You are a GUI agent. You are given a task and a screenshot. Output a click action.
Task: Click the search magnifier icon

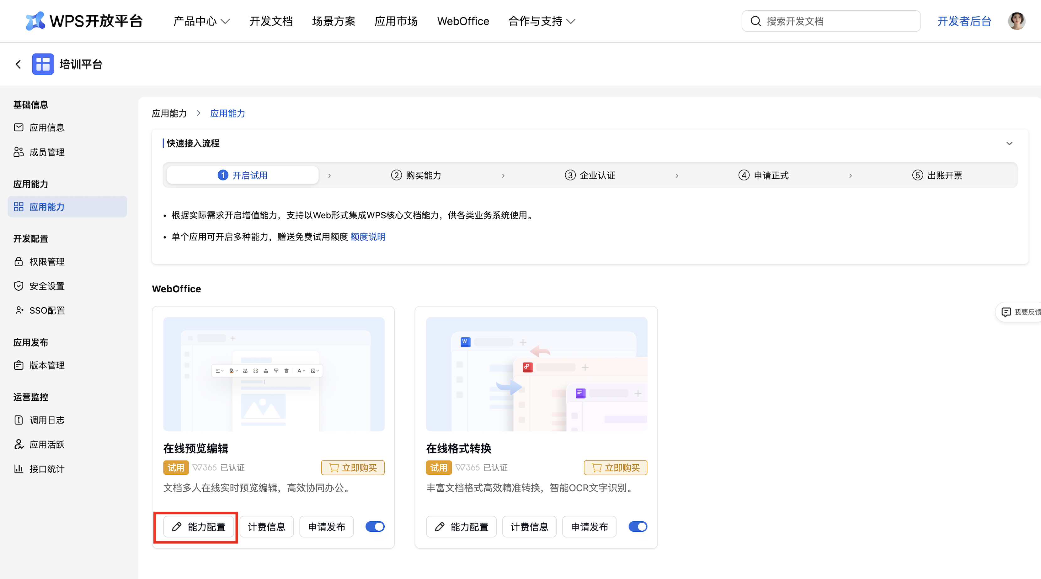[755, 21]
